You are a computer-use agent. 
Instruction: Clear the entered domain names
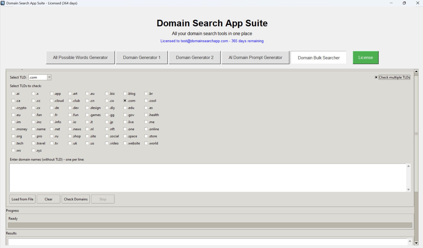click(49, 199)
